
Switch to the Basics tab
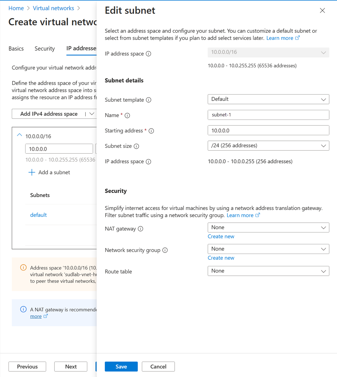pyautogui.click(x=16, y=49)
